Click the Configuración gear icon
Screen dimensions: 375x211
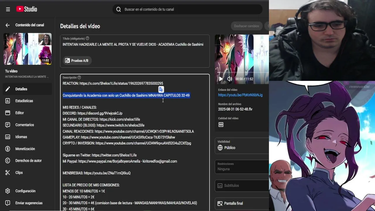[x=8, y=191]
